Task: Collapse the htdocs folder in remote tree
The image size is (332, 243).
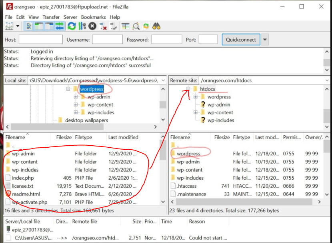Action: tap(188, 89)
